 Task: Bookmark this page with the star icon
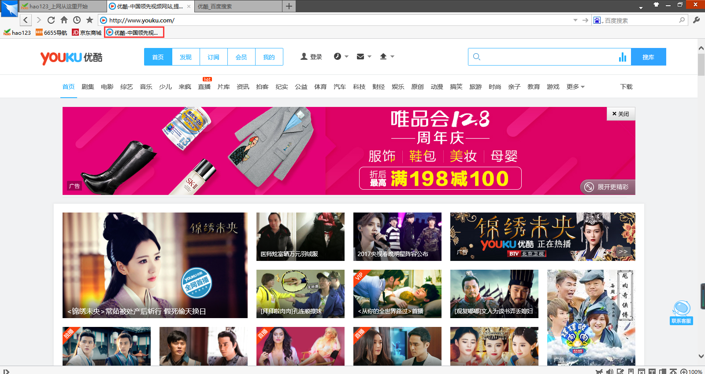(89, 20)
